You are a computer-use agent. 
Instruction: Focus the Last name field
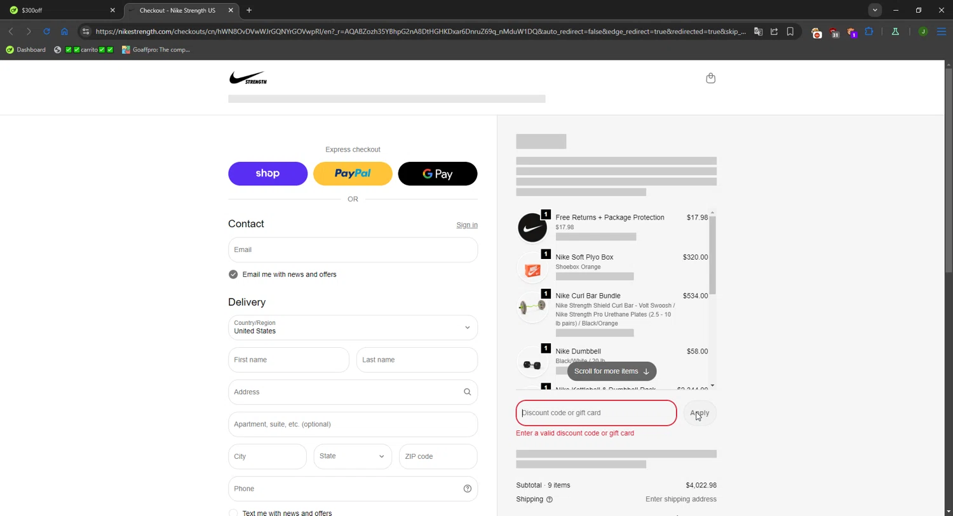click(417, 360)
